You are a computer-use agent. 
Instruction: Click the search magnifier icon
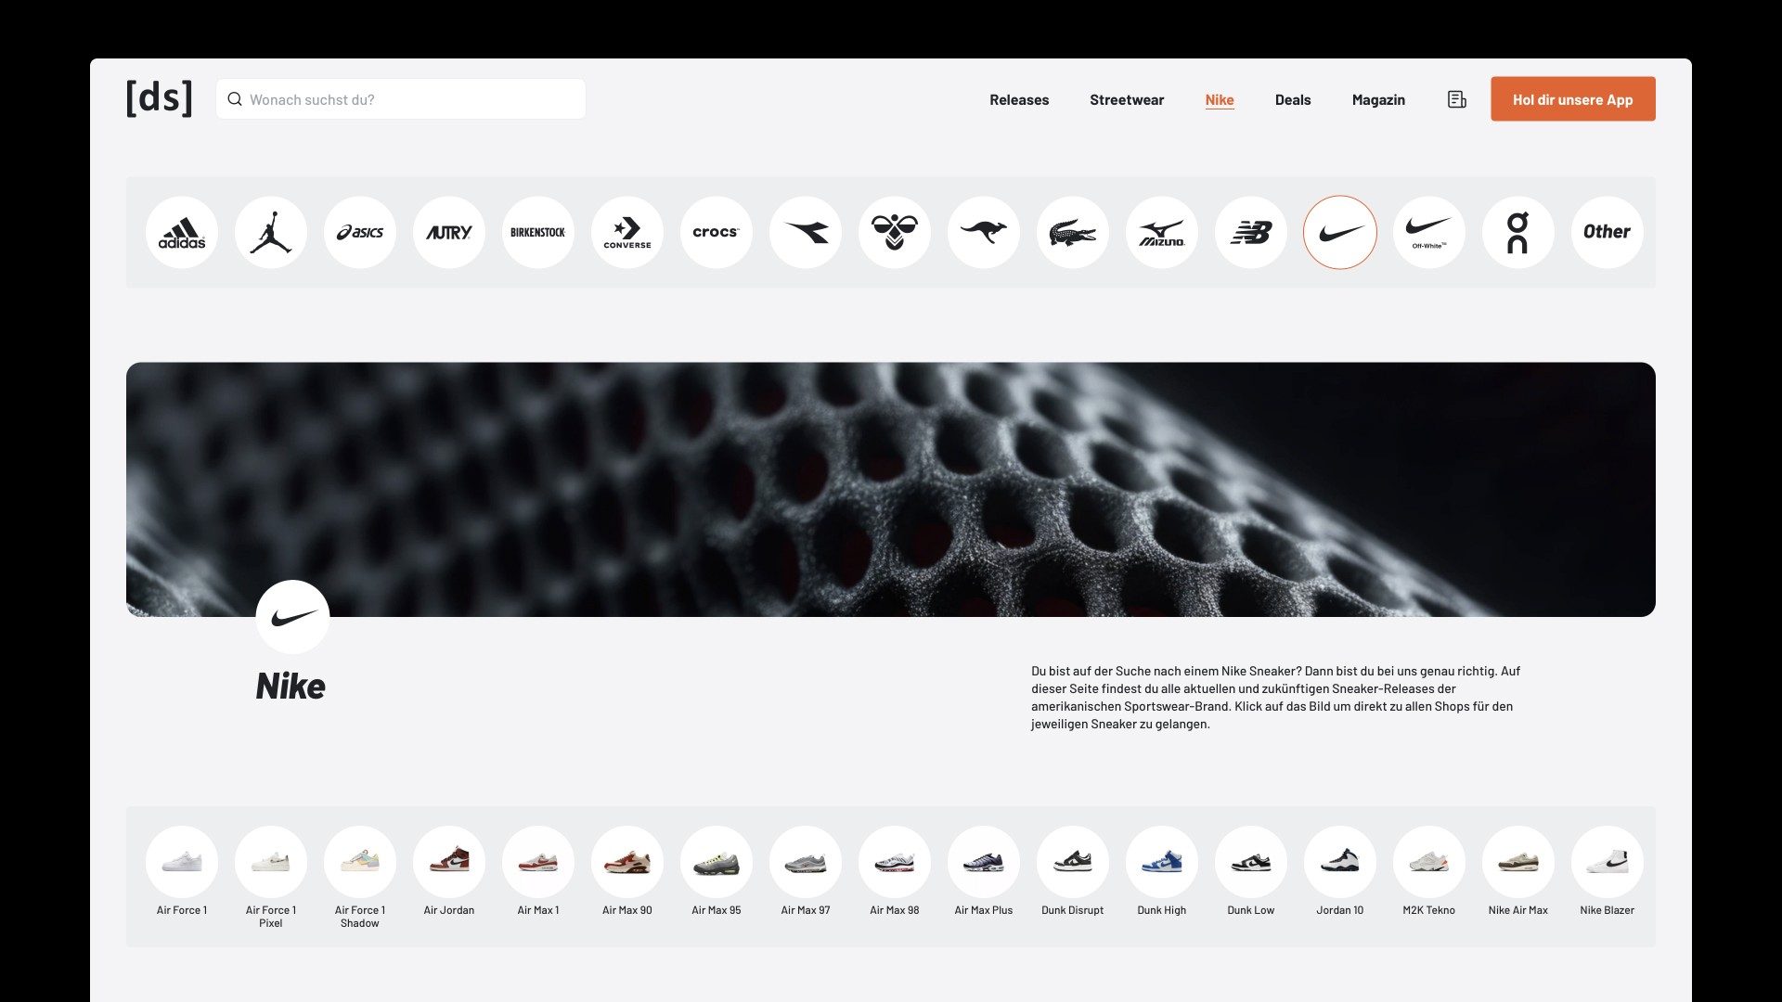coord(235,99)
